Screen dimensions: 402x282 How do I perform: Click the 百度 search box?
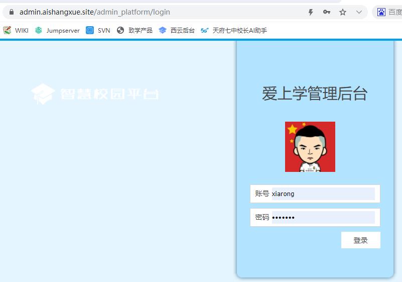coord(394,12)
